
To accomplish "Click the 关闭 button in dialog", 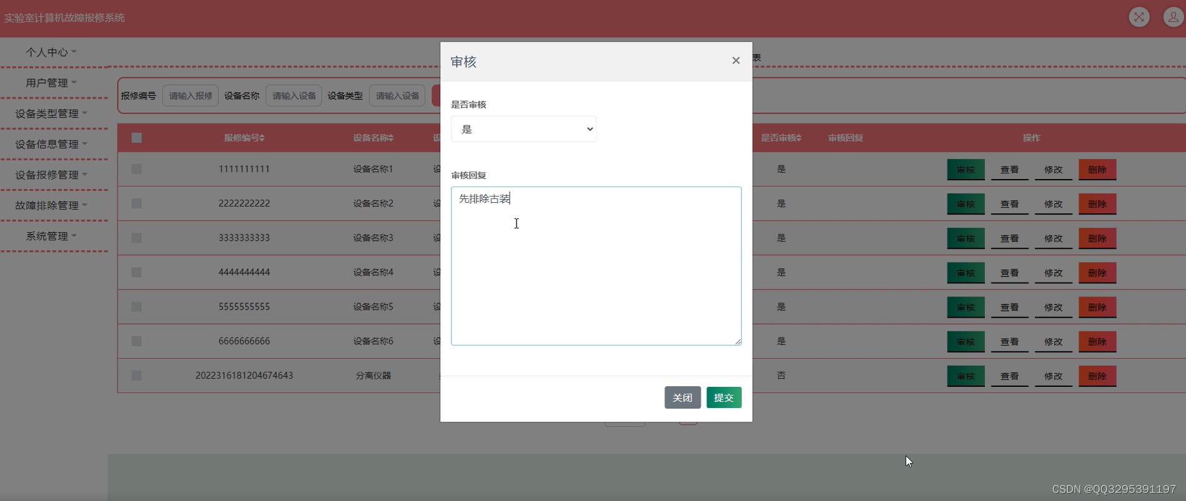I will [x=683, y=397].
